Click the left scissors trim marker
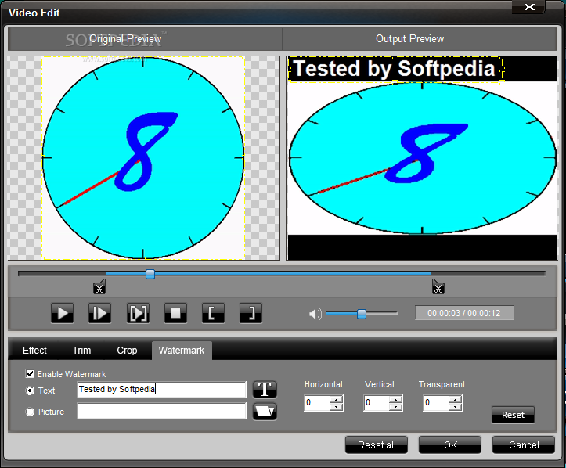 [99, 287]
